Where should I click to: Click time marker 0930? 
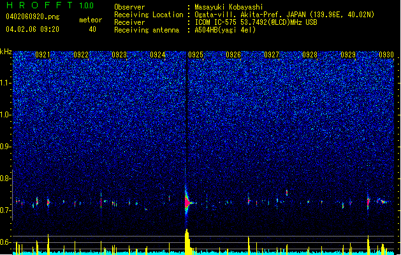coord(386,55)
